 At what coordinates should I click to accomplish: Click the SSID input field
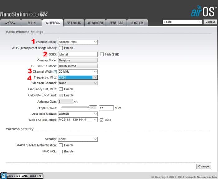(x=78, y=54)
